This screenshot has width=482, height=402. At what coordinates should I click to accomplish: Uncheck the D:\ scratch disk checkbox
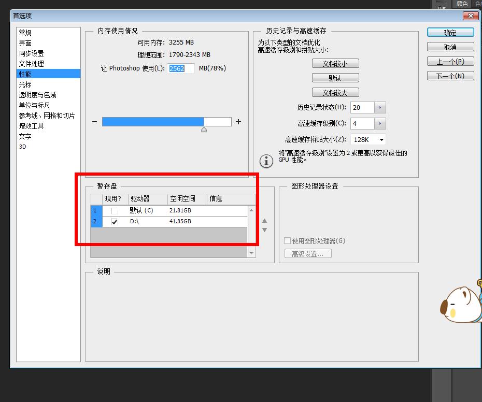(115, 221)
